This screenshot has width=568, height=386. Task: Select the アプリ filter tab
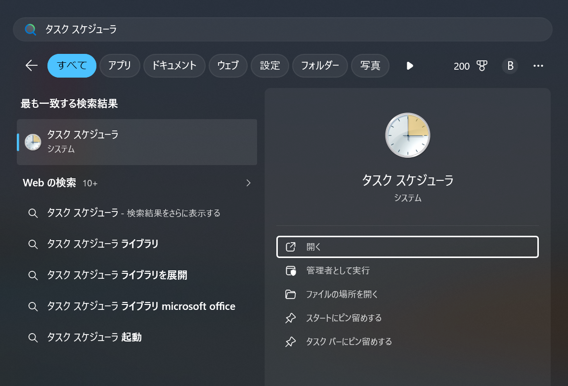120,65
